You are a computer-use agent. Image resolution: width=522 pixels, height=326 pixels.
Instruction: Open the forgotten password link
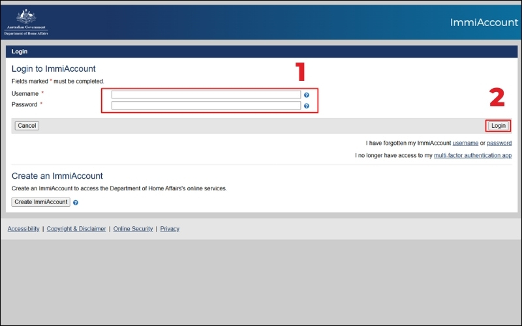pyautogui.click(x=499, y=143)
